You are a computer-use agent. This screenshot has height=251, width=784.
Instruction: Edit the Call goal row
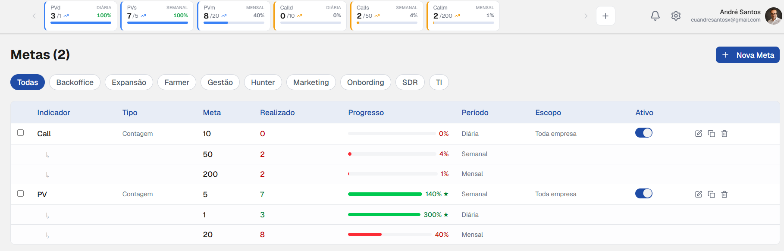pos(699,134)
